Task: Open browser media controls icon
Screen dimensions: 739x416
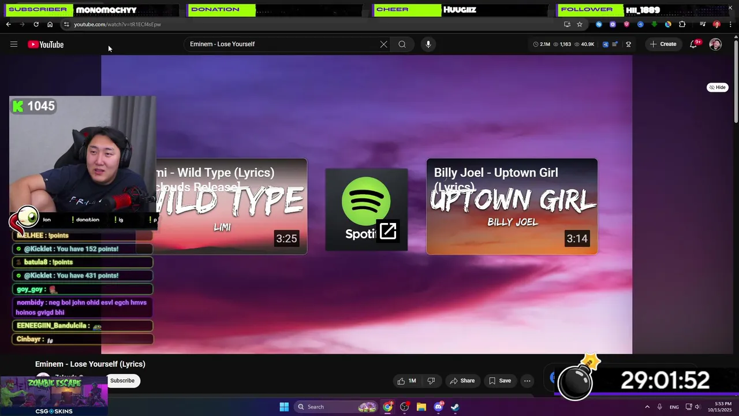Action: (x=703, y=24)
